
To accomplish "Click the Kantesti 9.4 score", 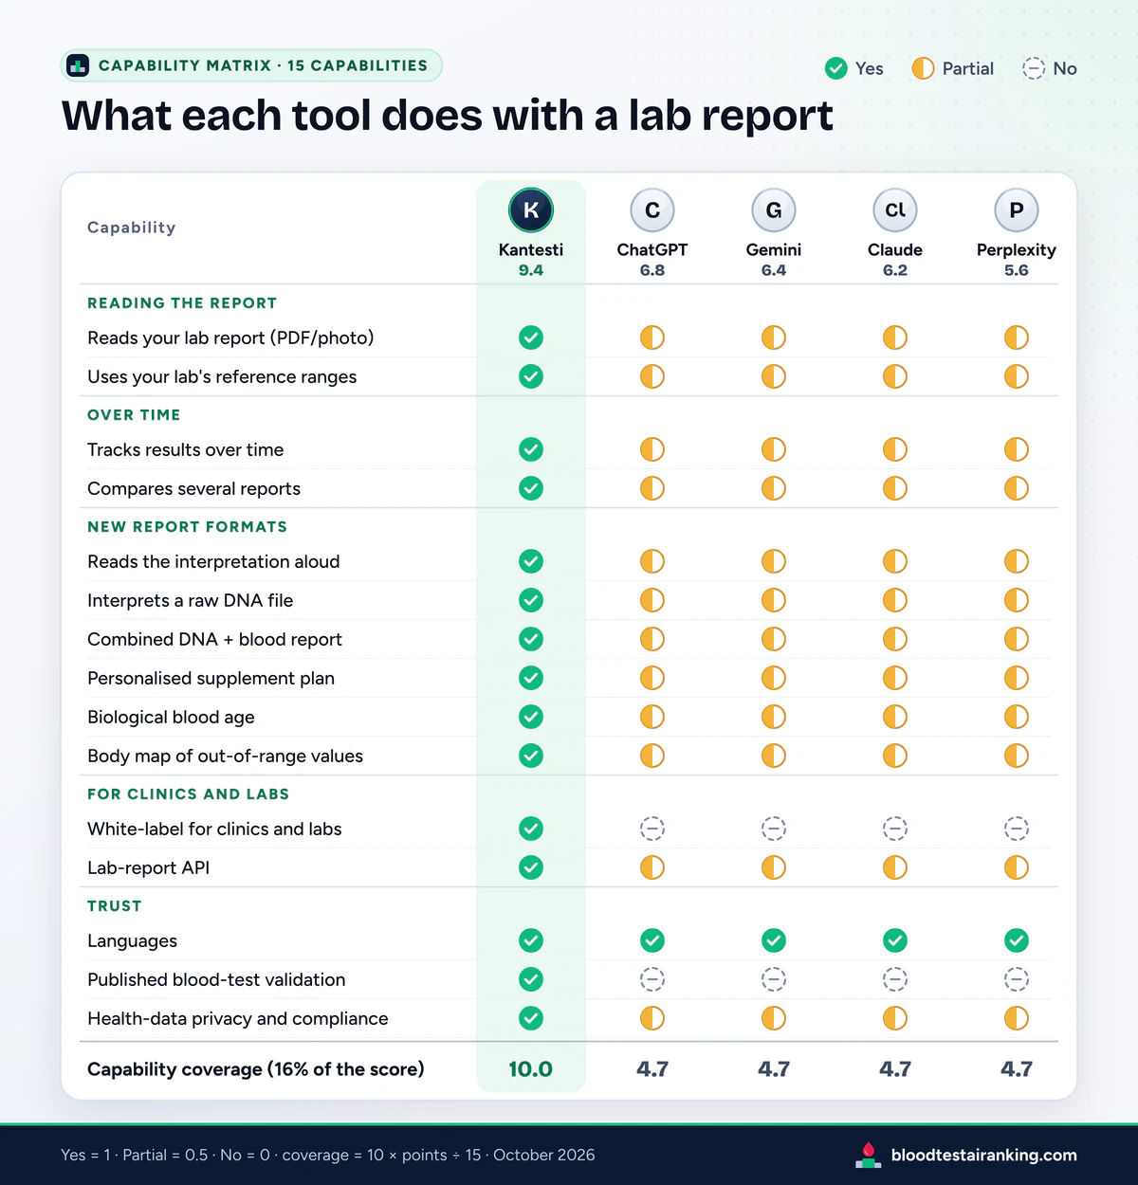I will point(531,270).
